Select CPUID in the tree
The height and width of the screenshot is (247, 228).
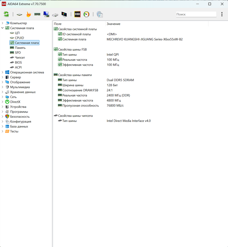point(19,38)
